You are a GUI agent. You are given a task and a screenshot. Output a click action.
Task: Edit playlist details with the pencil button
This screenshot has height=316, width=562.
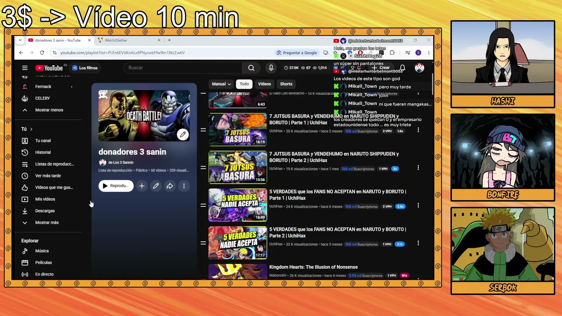click(x=156, y=186)
